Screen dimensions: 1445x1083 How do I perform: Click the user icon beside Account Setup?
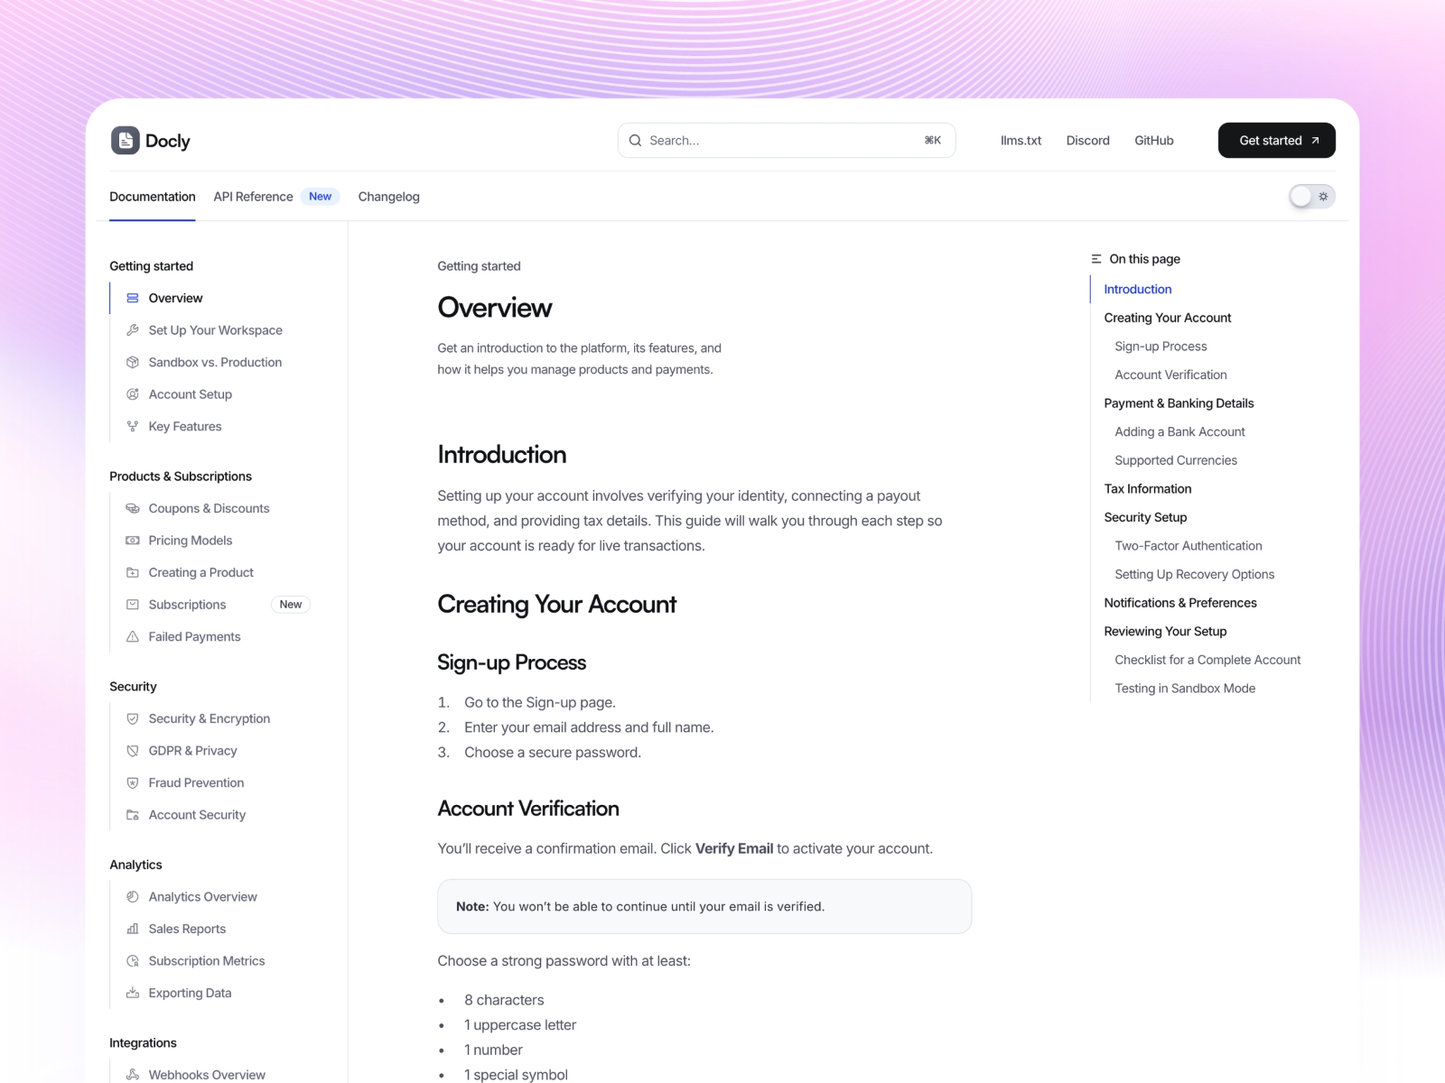tap(132, 394)
